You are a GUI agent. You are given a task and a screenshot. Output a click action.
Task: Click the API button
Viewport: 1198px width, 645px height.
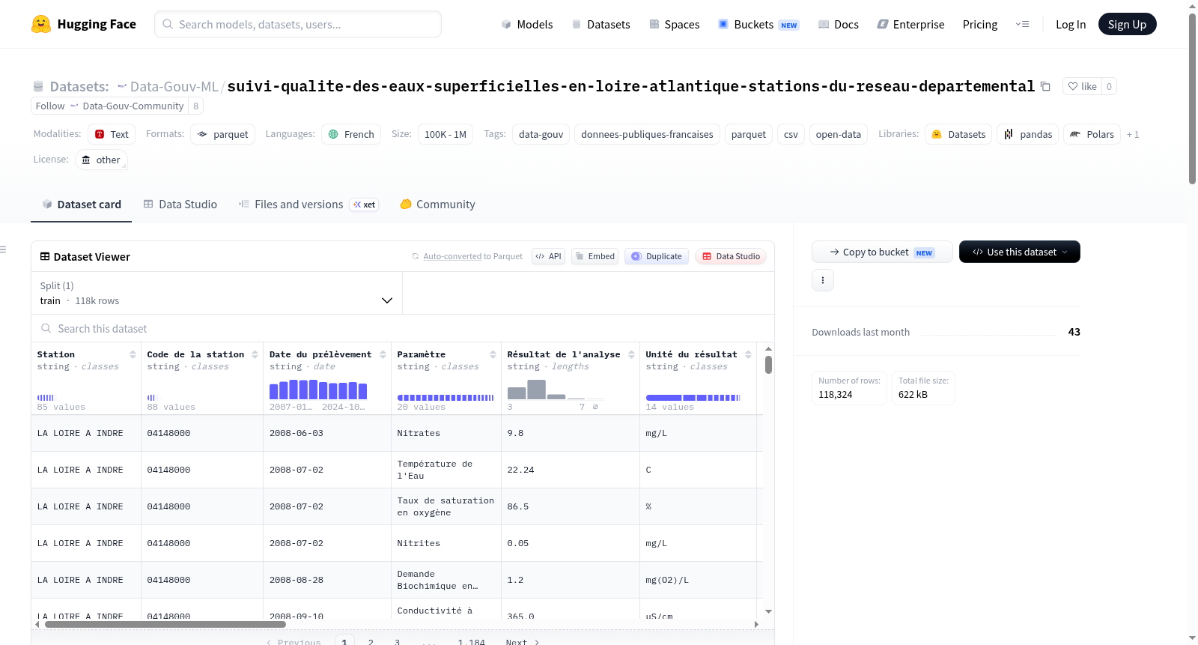(549, 256)
